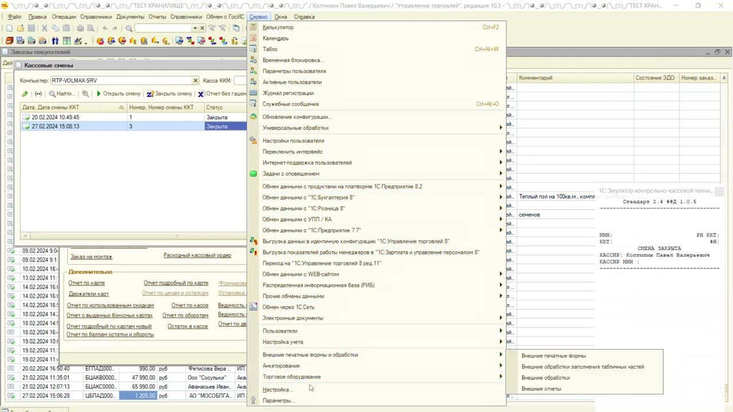
Task: Expand the Электронные документы submenu
Action: coord(293,318)
